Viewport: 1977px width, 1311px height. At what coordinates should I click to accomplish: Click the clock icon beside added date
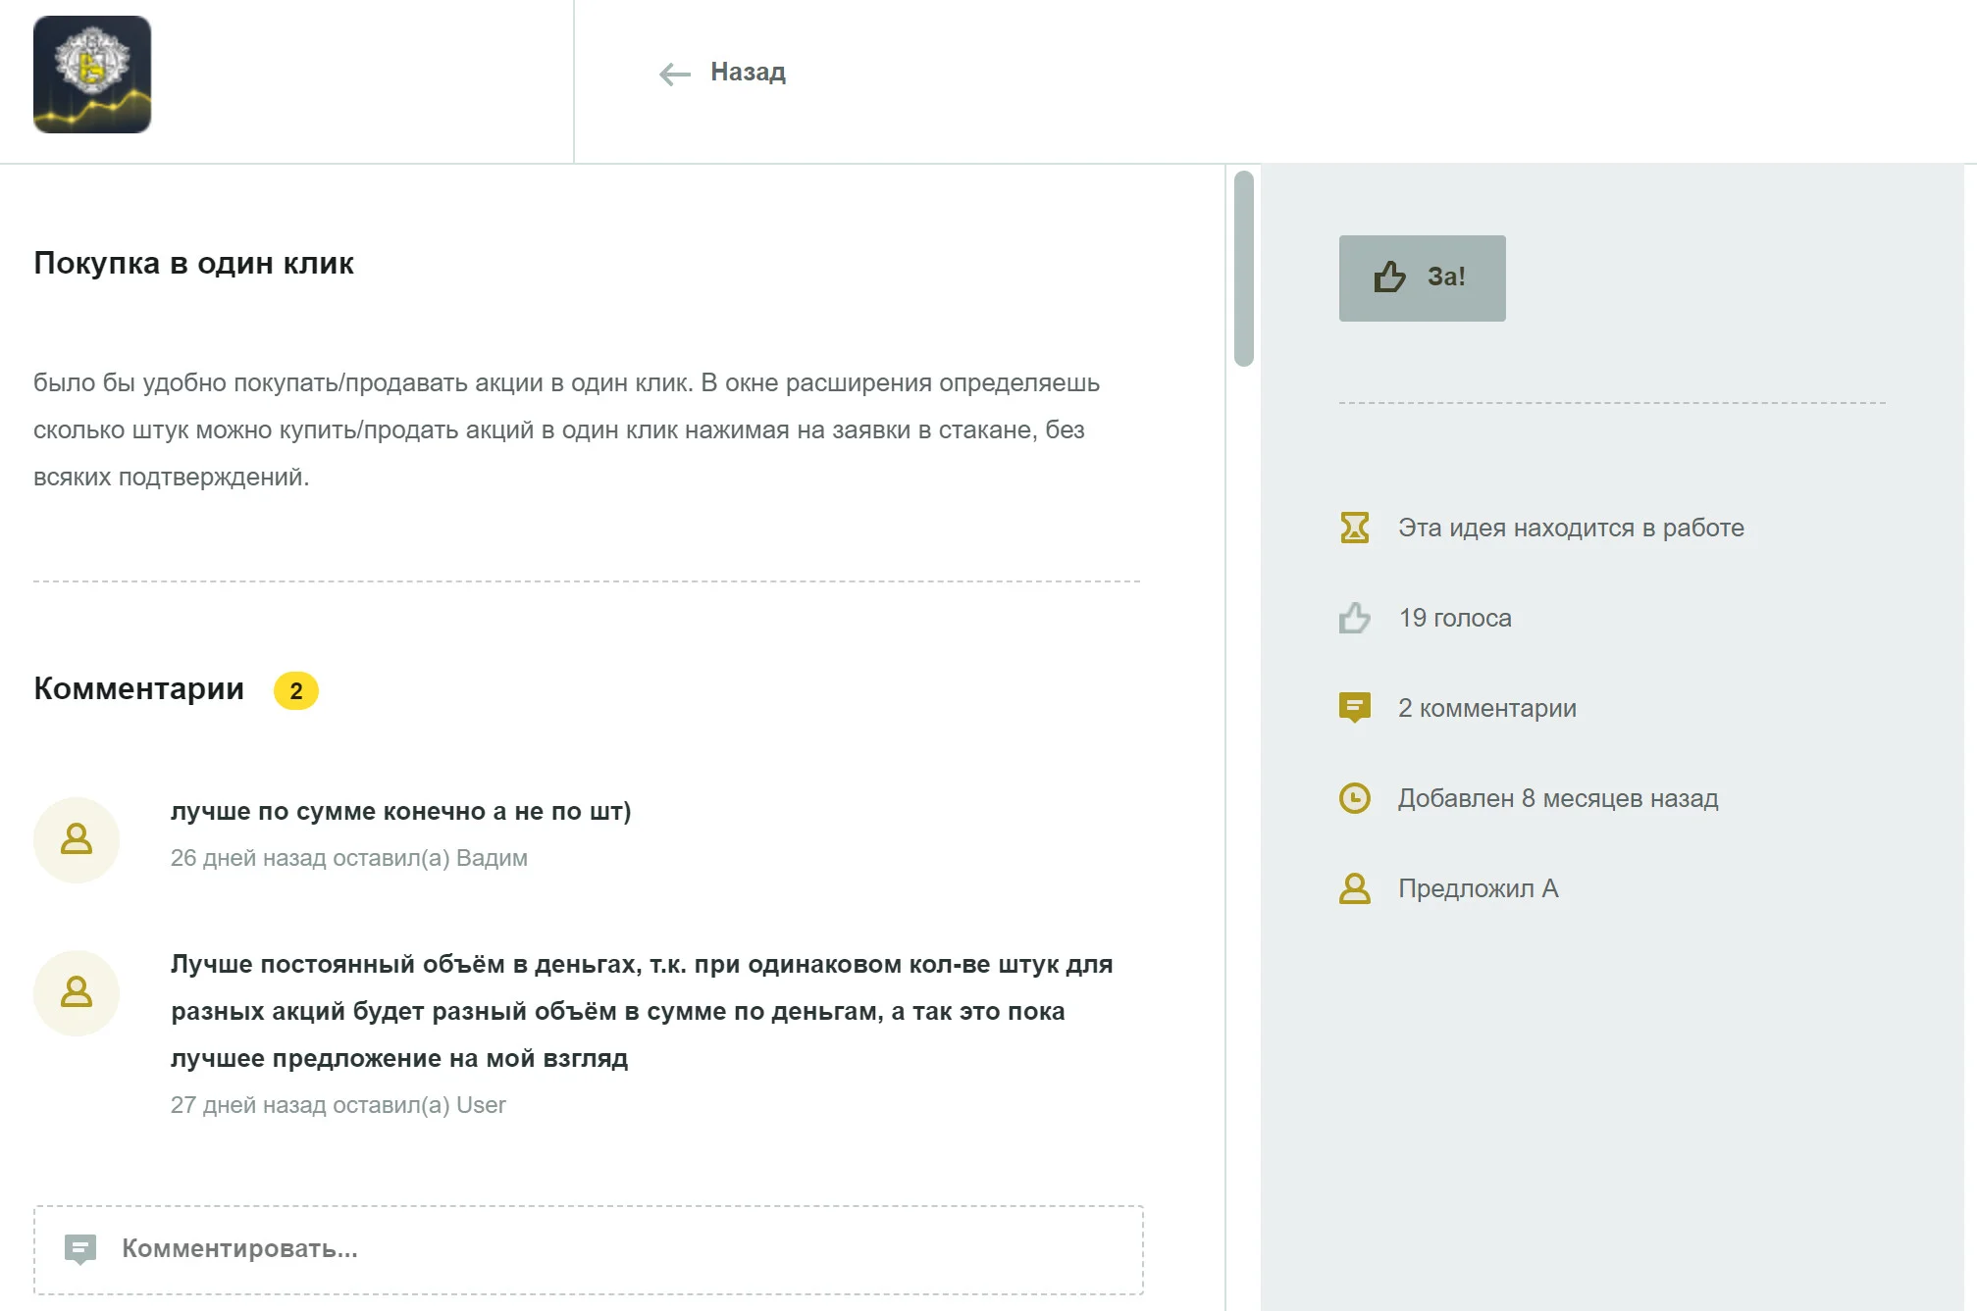point(1354,798)
